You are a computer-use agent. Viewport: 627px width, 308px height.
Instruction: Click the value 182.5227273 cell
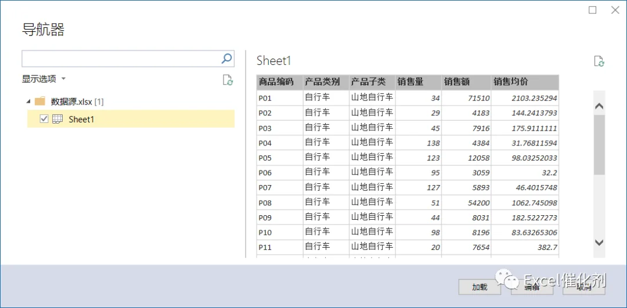click(x=525, y=218)
